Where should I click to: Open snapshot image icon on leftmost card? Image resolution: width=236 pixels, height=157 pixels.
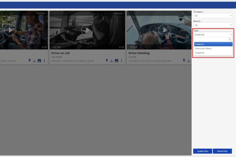39,60
